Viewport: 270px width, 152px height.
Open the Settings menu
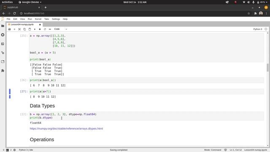pos(56,19)
